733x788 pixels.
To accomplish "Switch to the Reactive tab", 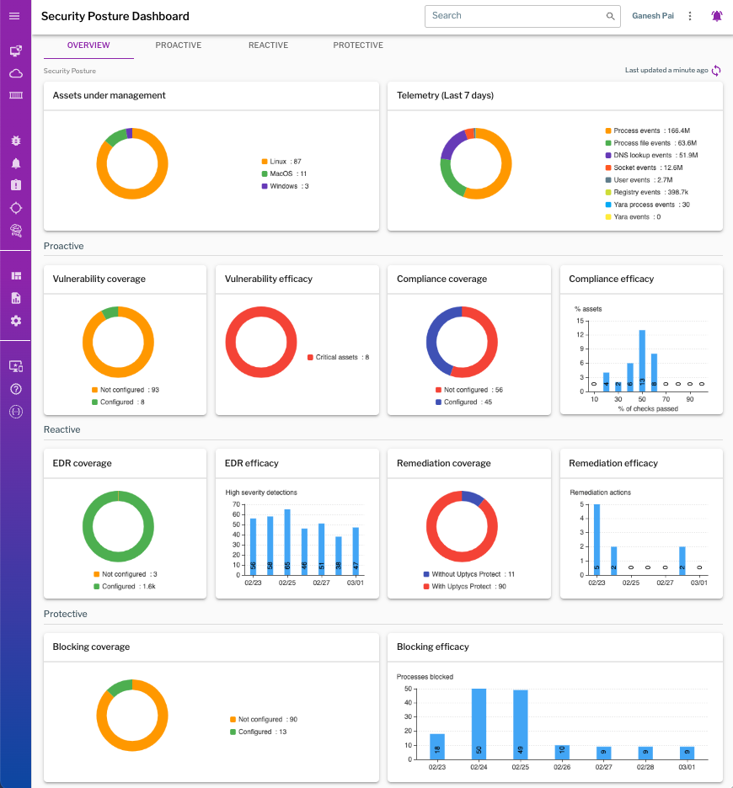I will (x=268, y=45).
